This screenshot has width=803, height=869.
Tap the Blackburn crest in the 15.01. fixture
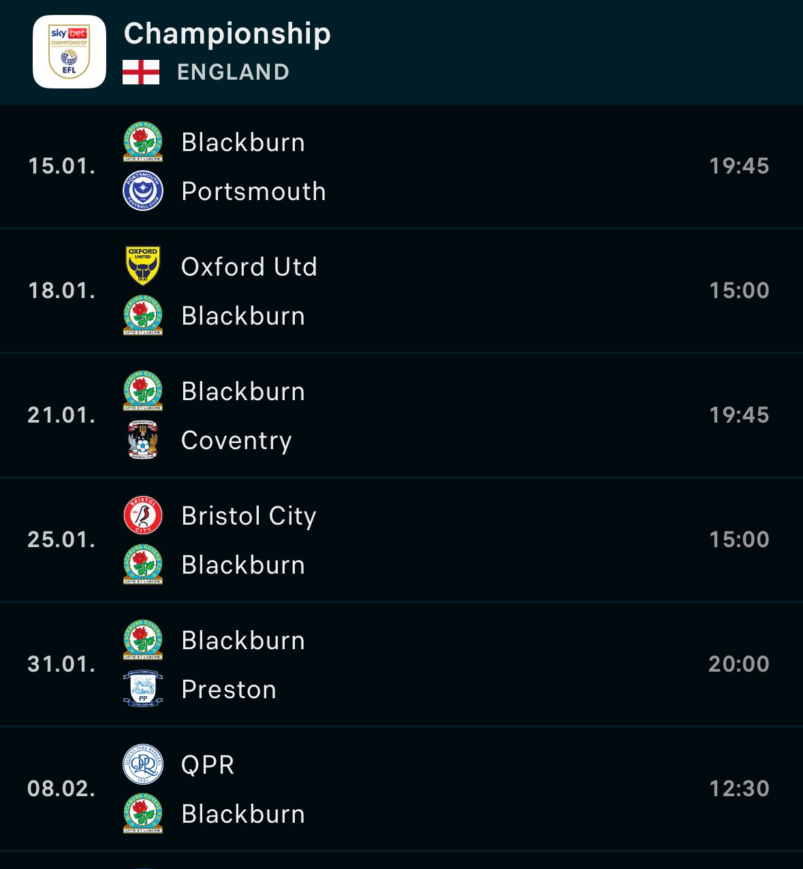click(143, 142)
